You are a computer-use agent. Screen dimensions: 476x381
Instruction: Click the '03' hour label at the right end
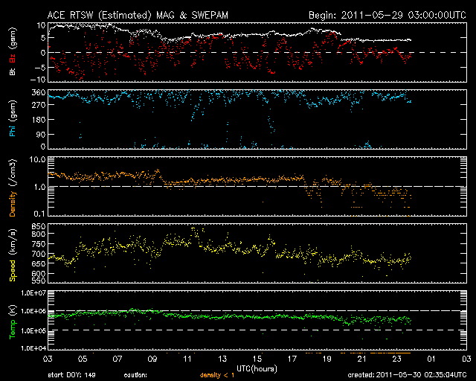(466, 359)
